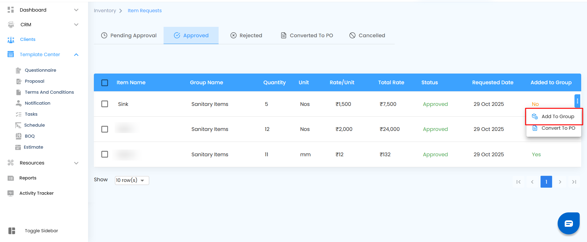587x242 pixels.
Task: Select the Approved tab
Action: coord(191,35)
